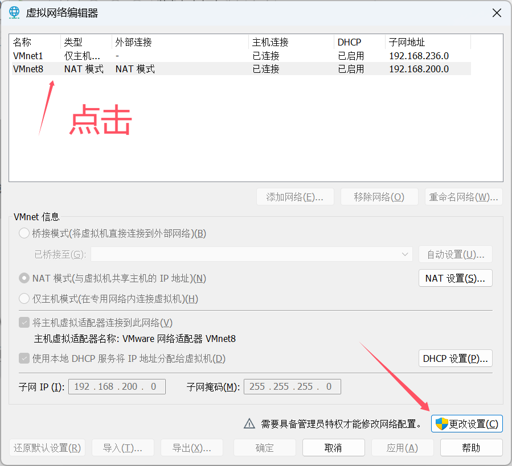The height and width of the screenshot is (466, 512).
Task: Toggle 使用本地 DHCP 服务 checkbox
Action: pyautogui.click(x=24, y=358)
